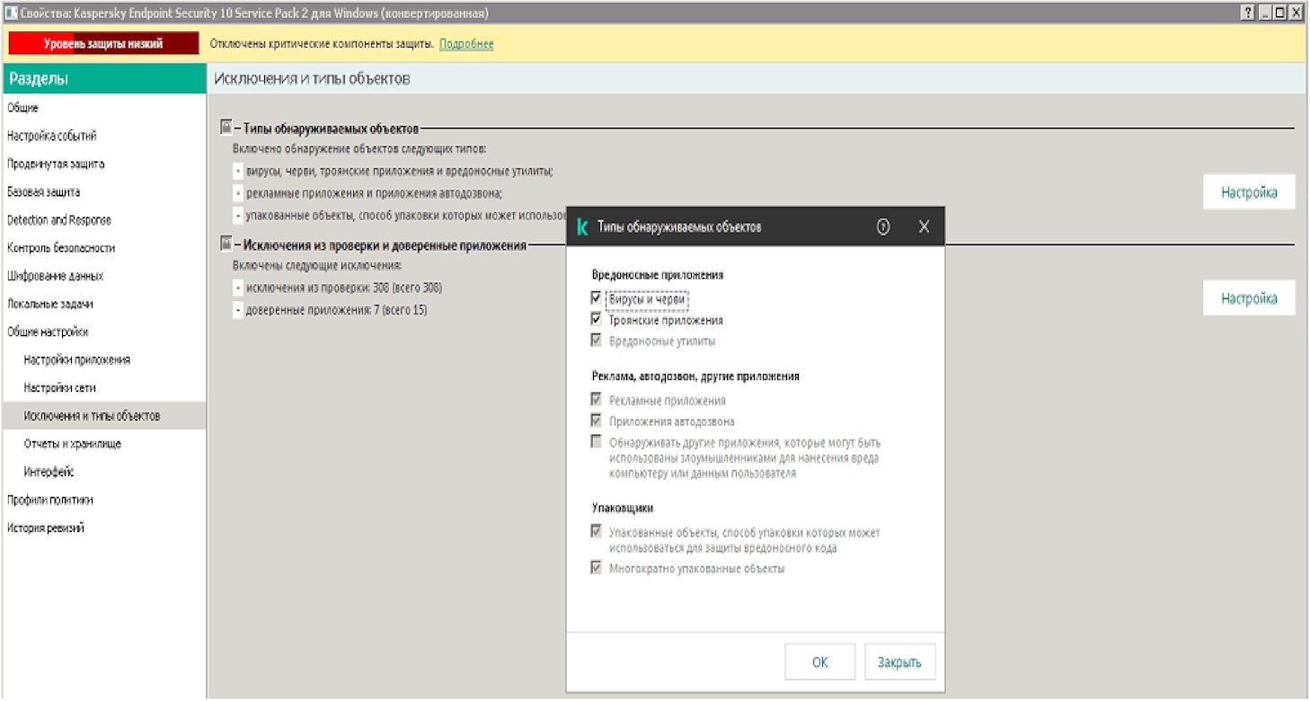The height and width of the screenshot is (701, 1310).
Task: Click the help icon in dialog title bar
Action: (882, 227)
